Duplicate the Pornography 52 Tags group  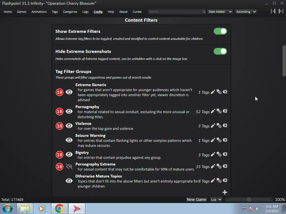point(219,111)
